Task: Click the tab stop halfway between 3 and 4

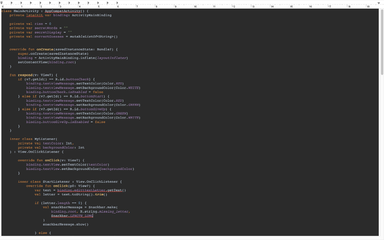Action: click(69, 3)
